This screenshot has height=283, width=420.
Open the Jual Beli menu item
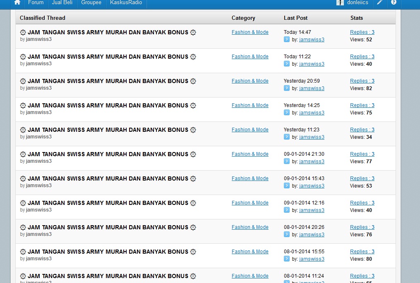click(x=62, y=2)
